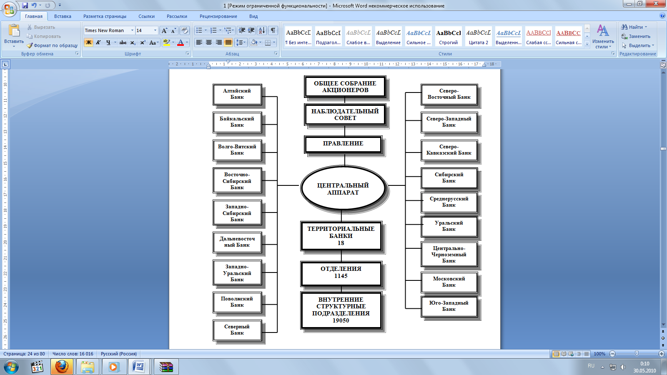Click Find (Найти) button
667x375 pixels.
pos(634,27)
